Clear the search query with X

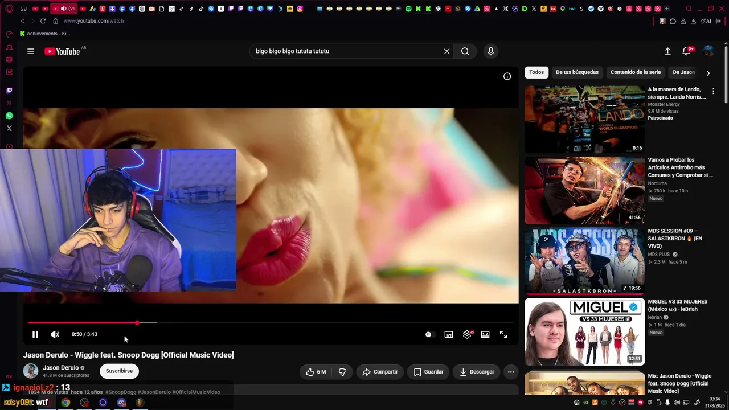447,51
